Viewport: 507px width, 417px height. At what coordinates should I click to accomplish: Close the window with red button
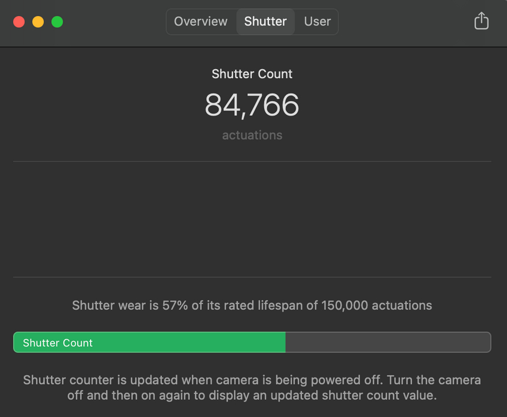[x=19, y=22]
